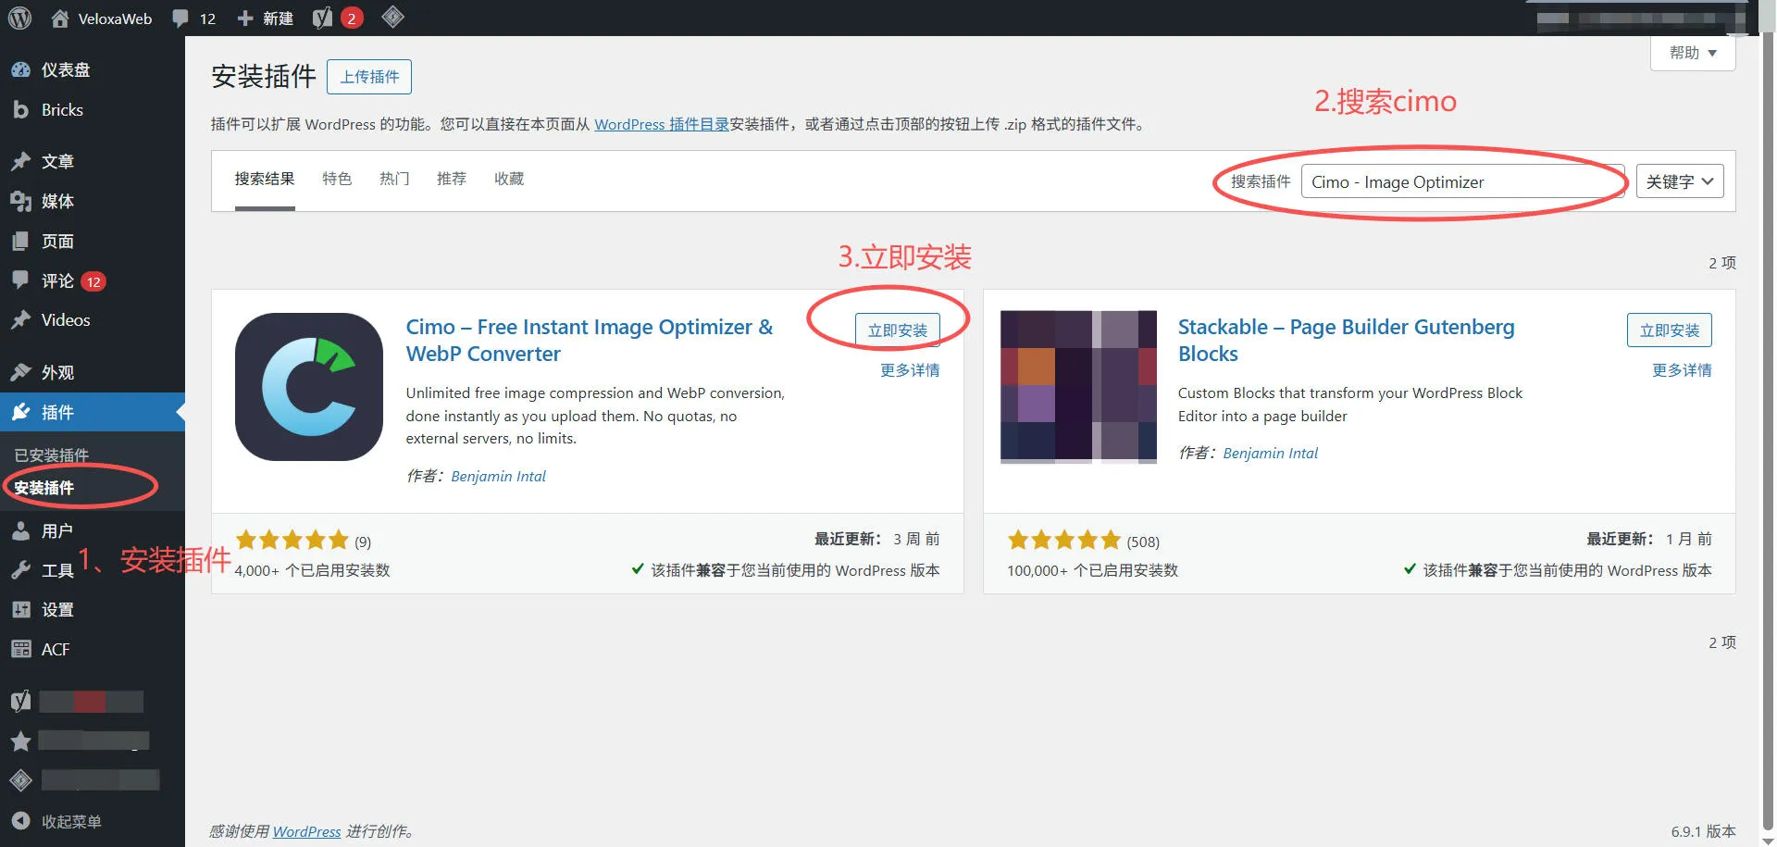Open the Dashboard gauge icon in sidebar
Screen dimensions: 1777x847
pos(20,70)
